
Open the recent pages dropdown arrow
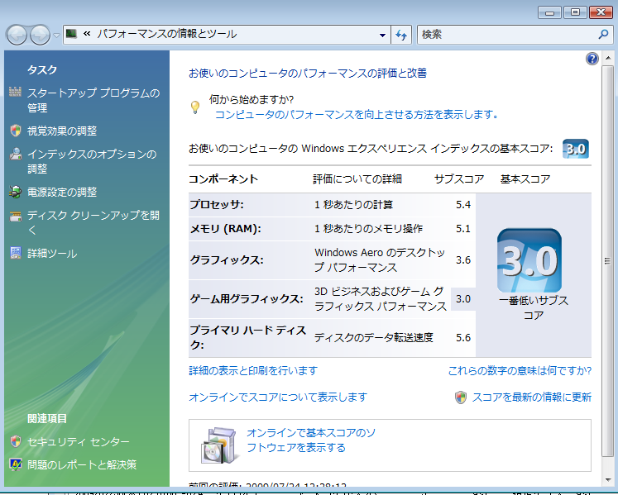(56, 36)
